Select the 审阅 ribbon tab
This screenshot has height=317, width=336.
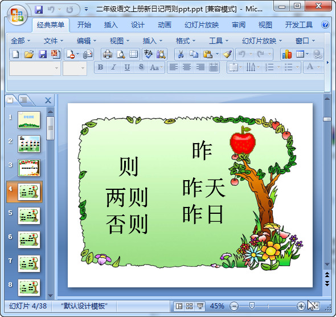point(239,25)
